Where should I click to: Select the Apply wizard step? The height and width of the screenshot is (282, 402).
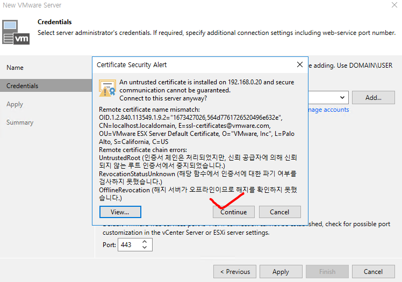coord(15,104)
